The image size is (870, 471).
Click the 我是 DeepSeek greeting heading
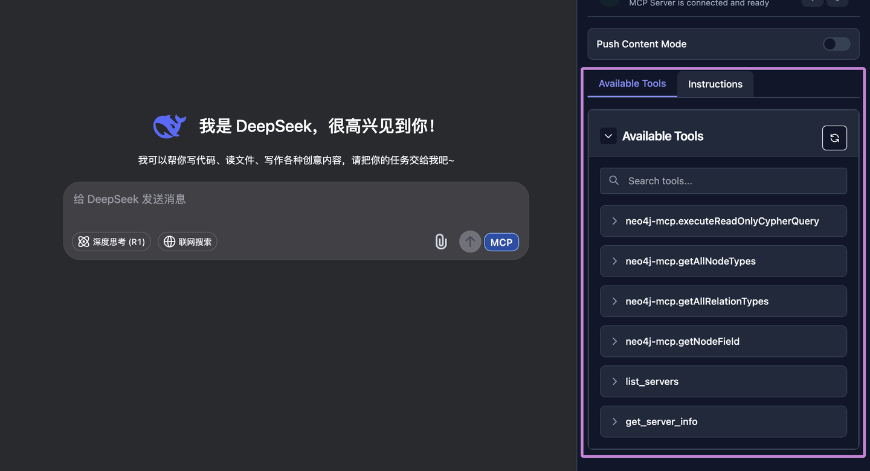(318, 126)
